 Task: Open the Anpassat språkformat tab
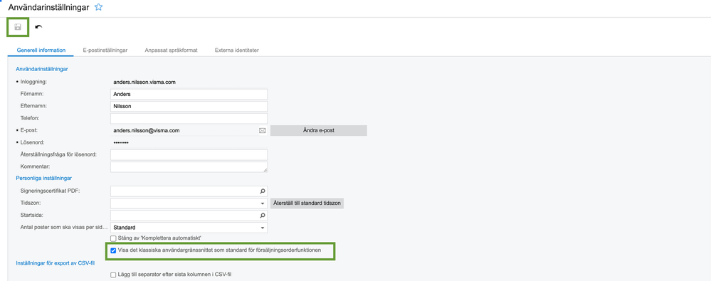pyautogui.click(x=171, y=51)
